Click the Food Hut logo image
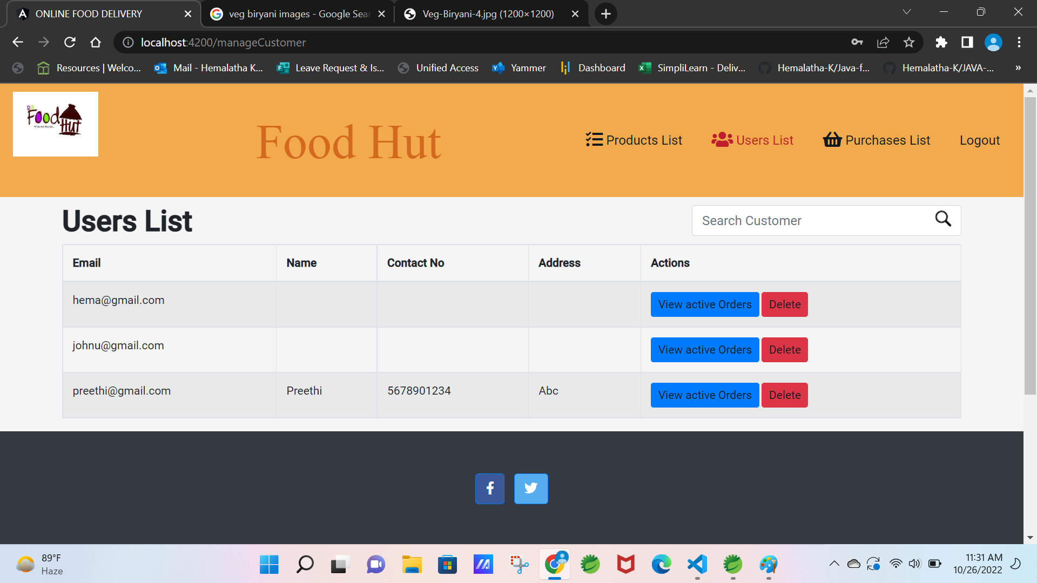 (56, 124)
